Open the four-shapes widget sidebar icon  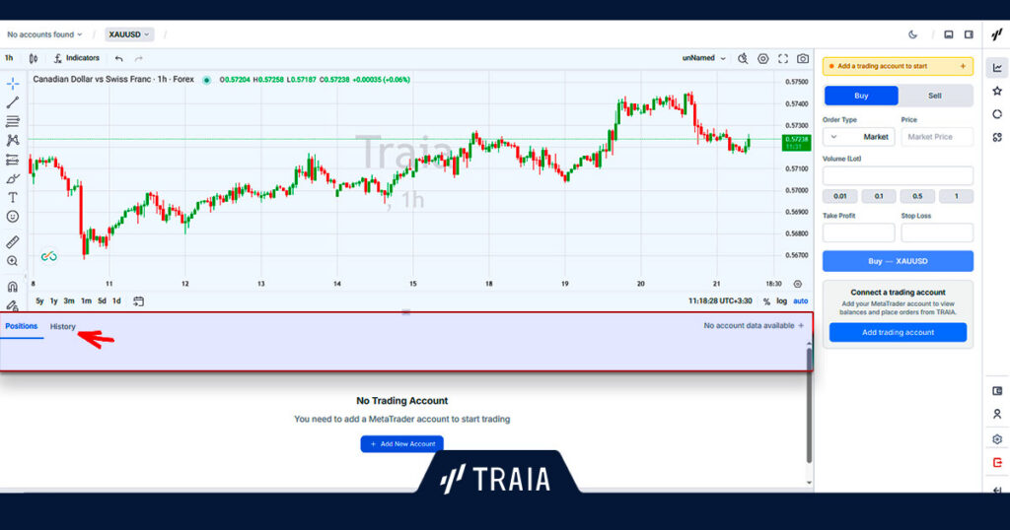coord(997,138)
